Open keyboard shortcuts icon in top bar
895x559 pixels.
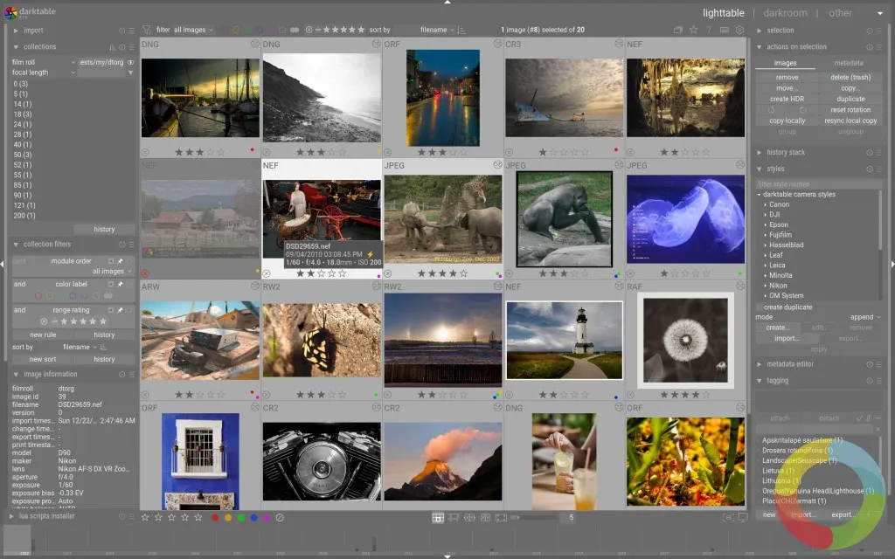(x=725, y=30)
